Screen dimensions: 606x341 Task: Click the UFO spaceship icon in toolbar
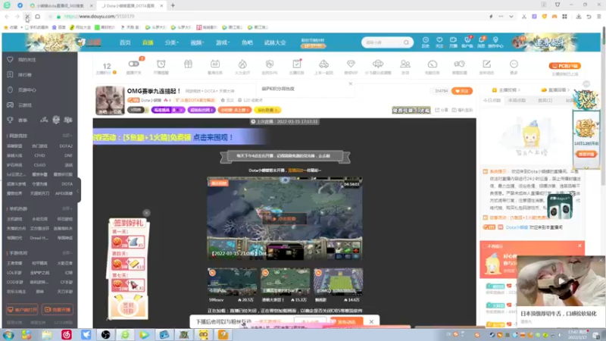coord(378,64)
